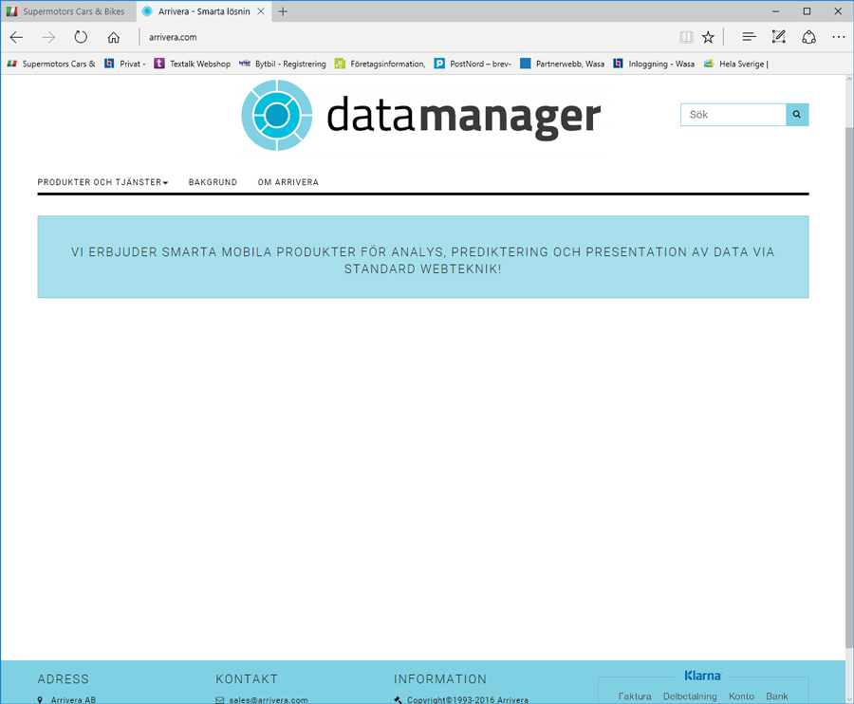Click the browser forward arrow
Image resolution: width=854 pixels, height=704 pixels.
[x=48, y=37]
